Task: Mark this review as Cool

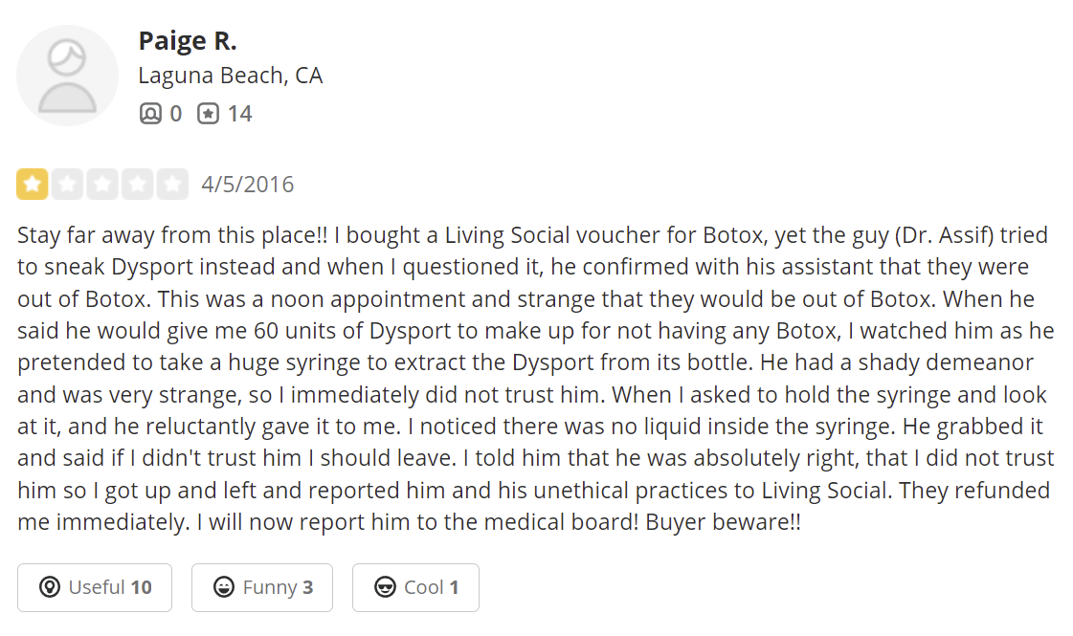Action: tap(415, 587)
